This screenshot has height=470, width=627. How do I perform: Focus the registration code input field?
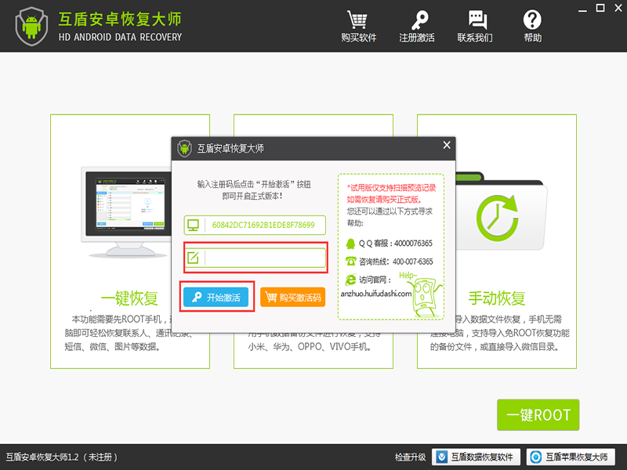(x=256, y=258)
